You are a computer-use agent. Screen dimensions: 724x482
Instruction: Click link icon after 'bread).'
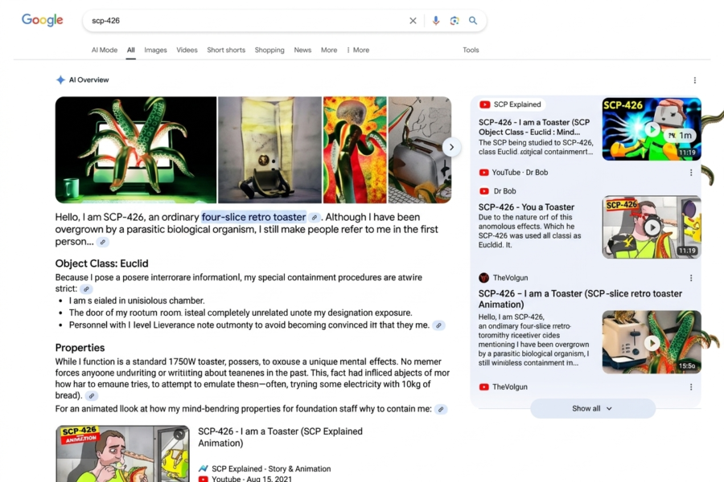[92, 396]
